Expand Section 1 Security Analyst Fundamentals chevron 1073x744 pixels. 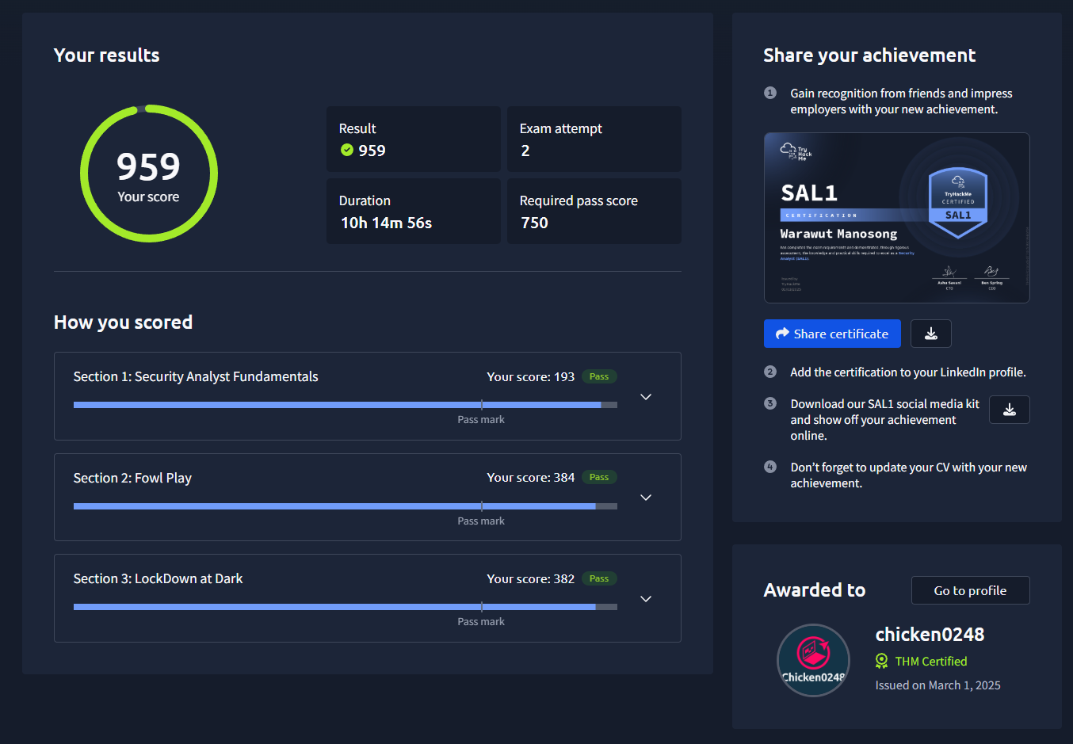pos(646,397)
